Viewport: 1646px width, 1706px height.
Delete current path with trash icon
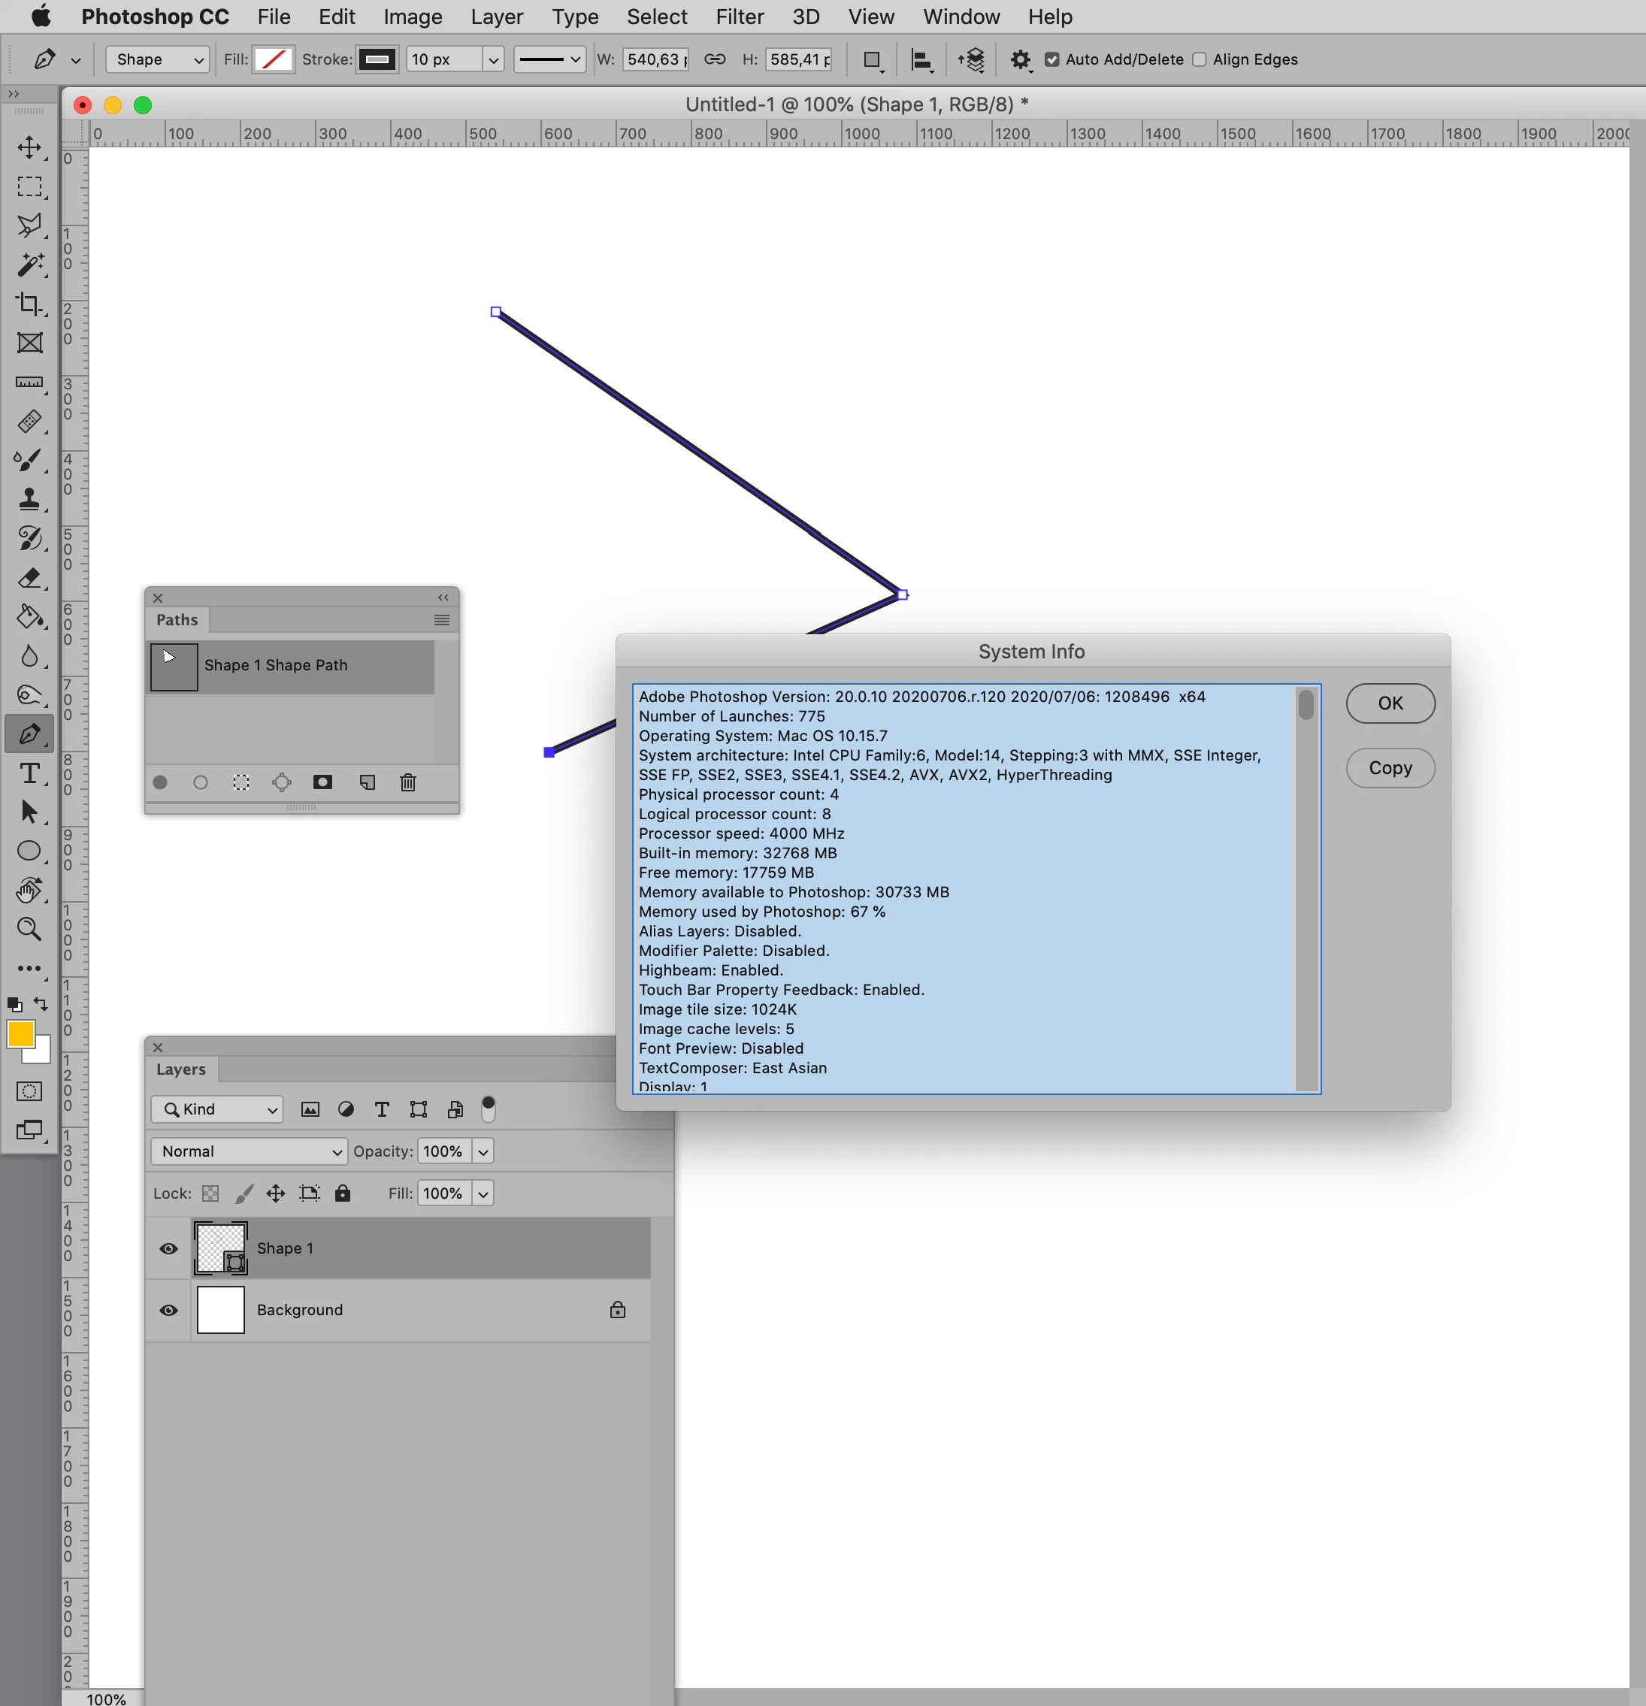[x=407, y=782]
